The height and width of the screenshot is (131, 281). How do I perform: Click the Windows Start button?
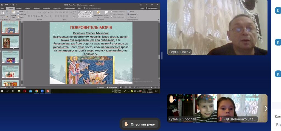click(2, 91)
